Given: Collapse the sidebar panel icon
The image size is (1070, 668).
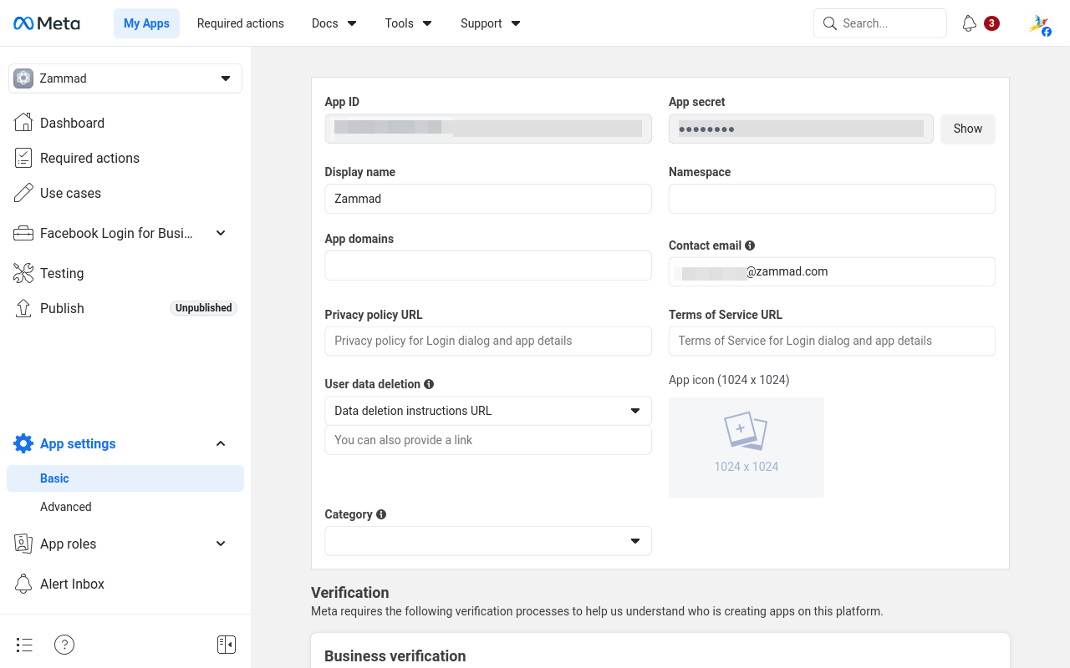Looking at the screenshot, I should pos(226,645).
